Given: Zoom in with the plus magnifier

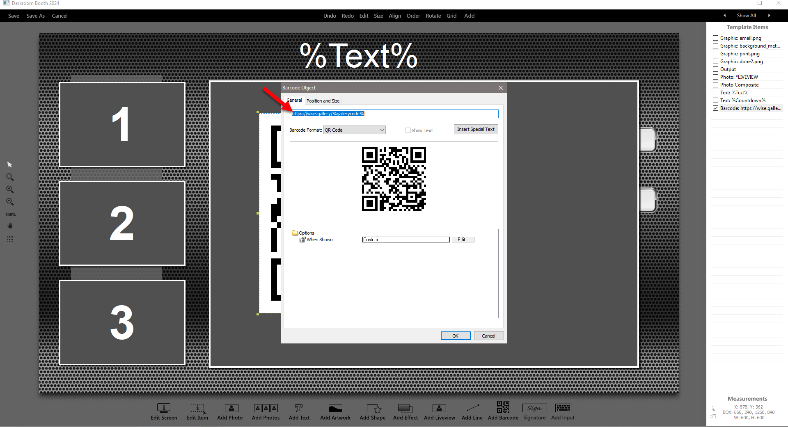Looking at the screenshot, I should click(x=10, y=190).
